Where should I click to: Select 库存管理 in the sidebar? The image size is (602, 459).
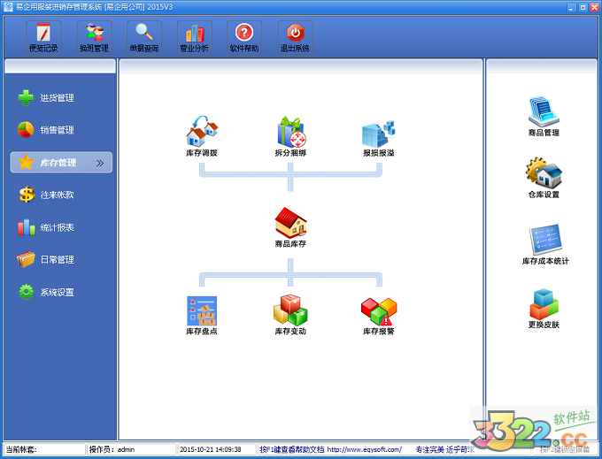point(61,163)
